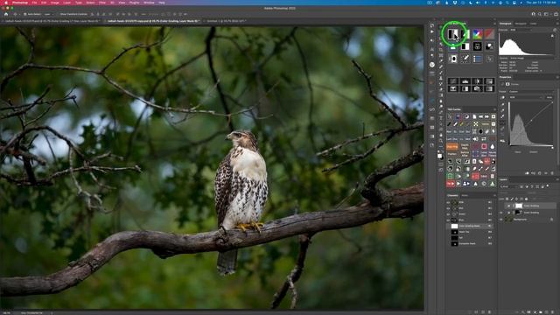Click the Home icon in the options bar
The width and height of the screenshot is (560, 315).
6,14
